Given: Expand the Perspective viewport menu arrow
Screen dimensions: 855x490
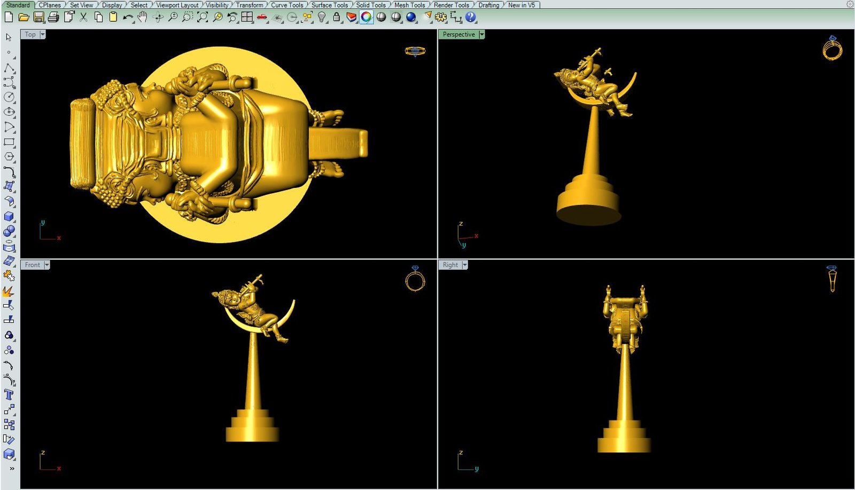Looking at the screenshot, I should click(481, 34).
